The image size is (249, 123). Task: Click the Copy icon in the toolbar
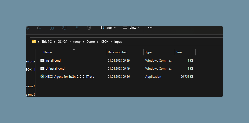pyautogui.click(x=39, y=27)
